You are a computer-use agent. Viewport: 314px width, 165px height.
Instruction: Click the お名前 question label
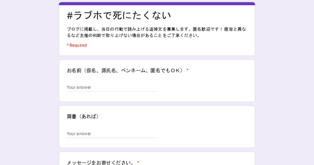click(128, 70)
